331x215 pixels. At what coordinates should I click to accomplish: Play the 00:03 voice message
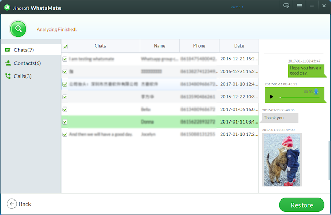pos(272,97)
